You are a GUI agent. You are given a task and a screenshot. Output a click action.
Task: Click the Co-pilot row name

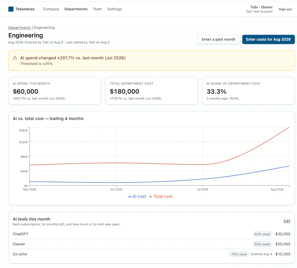20,254
